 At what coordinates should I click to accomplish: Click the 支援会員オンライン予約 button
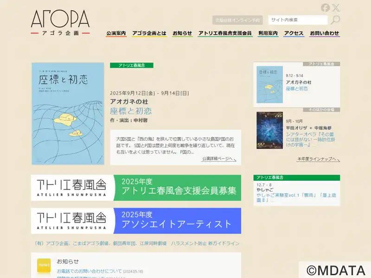(237, 20)
